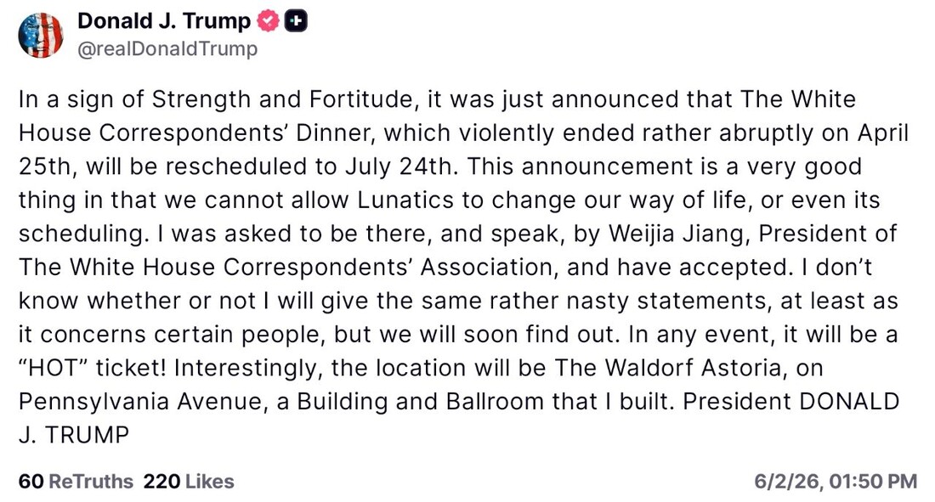Viewport: 935px width, 502px height.
Task: Click the dark plus badge icon
Action: pyautogui.click(x=296, y=21)
